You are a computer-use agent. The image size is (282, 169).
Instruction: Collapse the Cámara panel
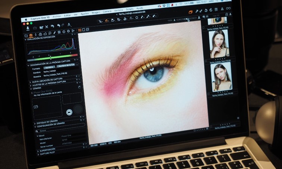click(31, 89)
